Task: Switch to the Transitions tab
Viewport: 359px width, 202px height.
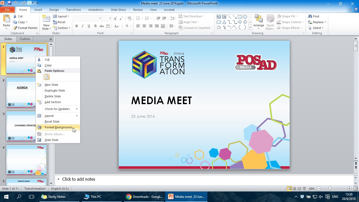Action: 74,10
